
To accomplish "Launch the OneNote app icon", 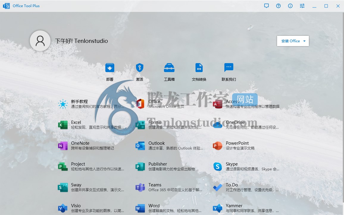I will click(63, 146).
